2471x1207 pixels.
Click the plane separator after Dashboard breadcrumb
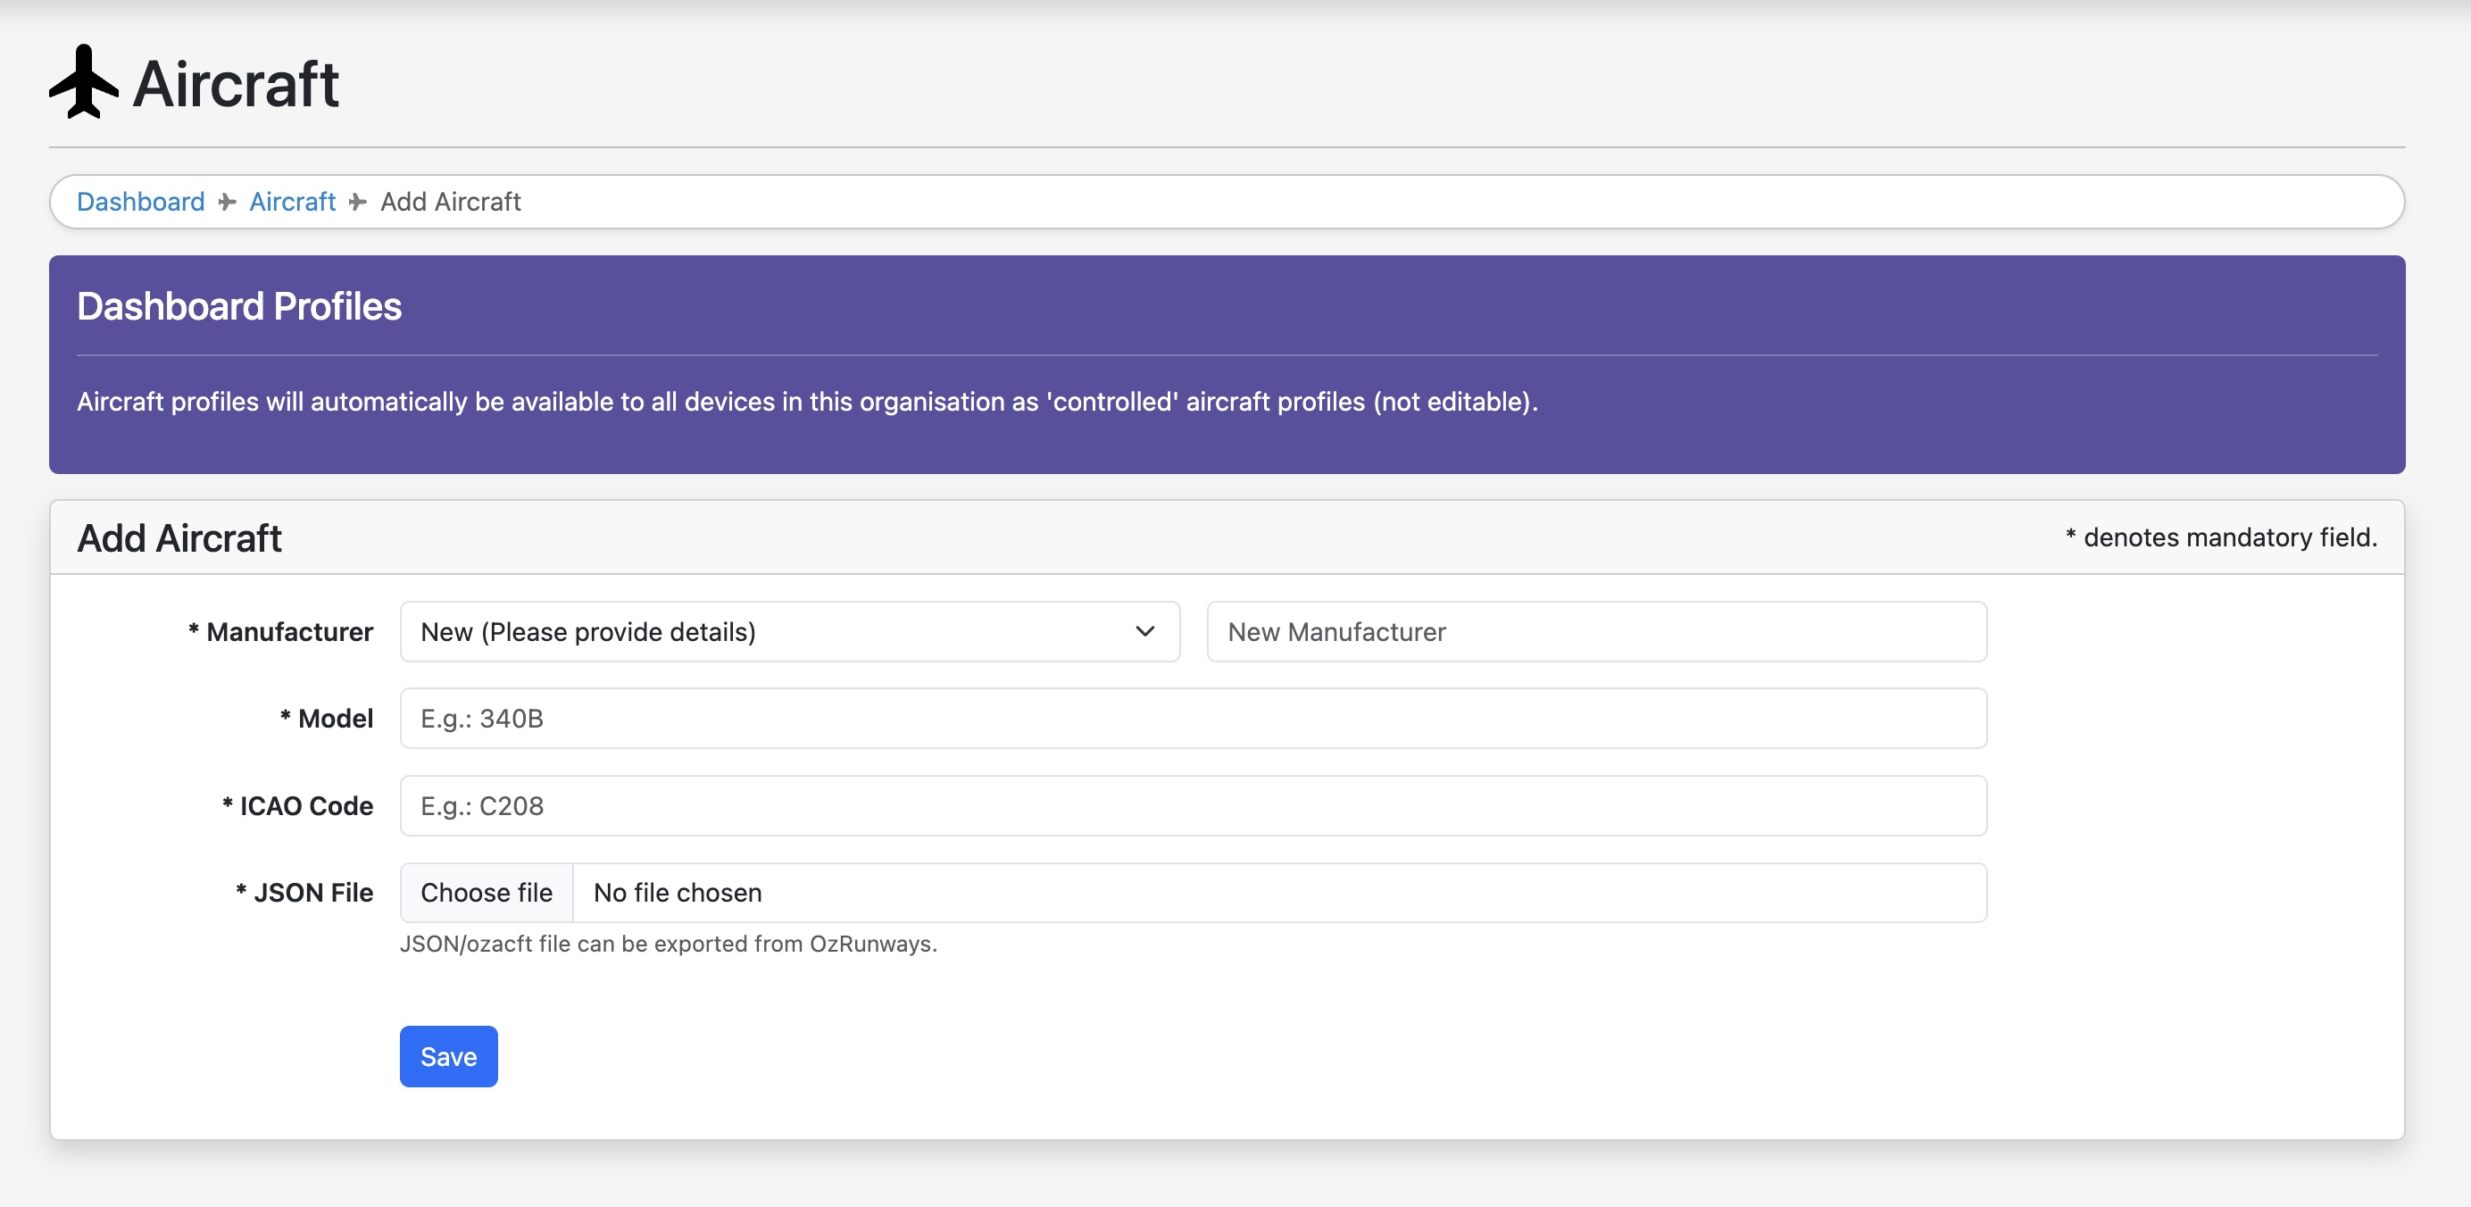[x=228, y=202]
